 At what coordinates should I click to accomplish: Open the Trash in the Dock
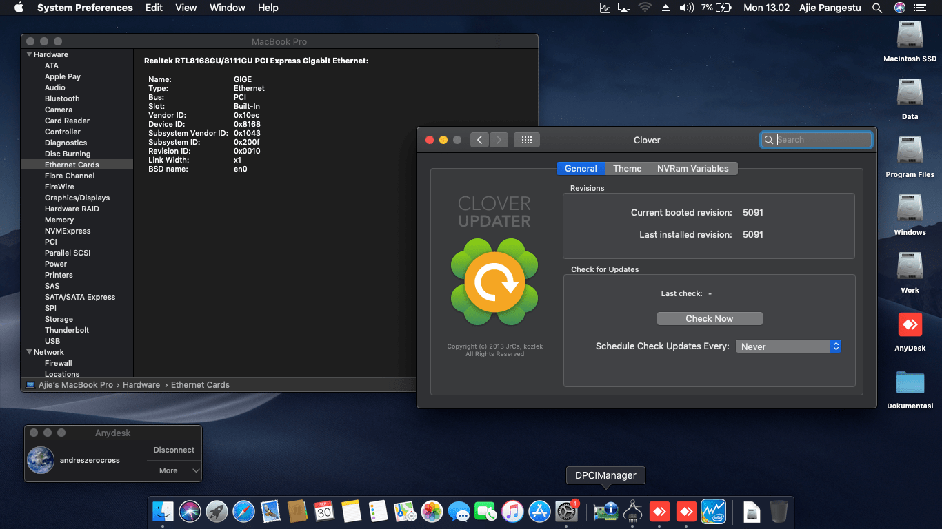[x=779, y=511]
